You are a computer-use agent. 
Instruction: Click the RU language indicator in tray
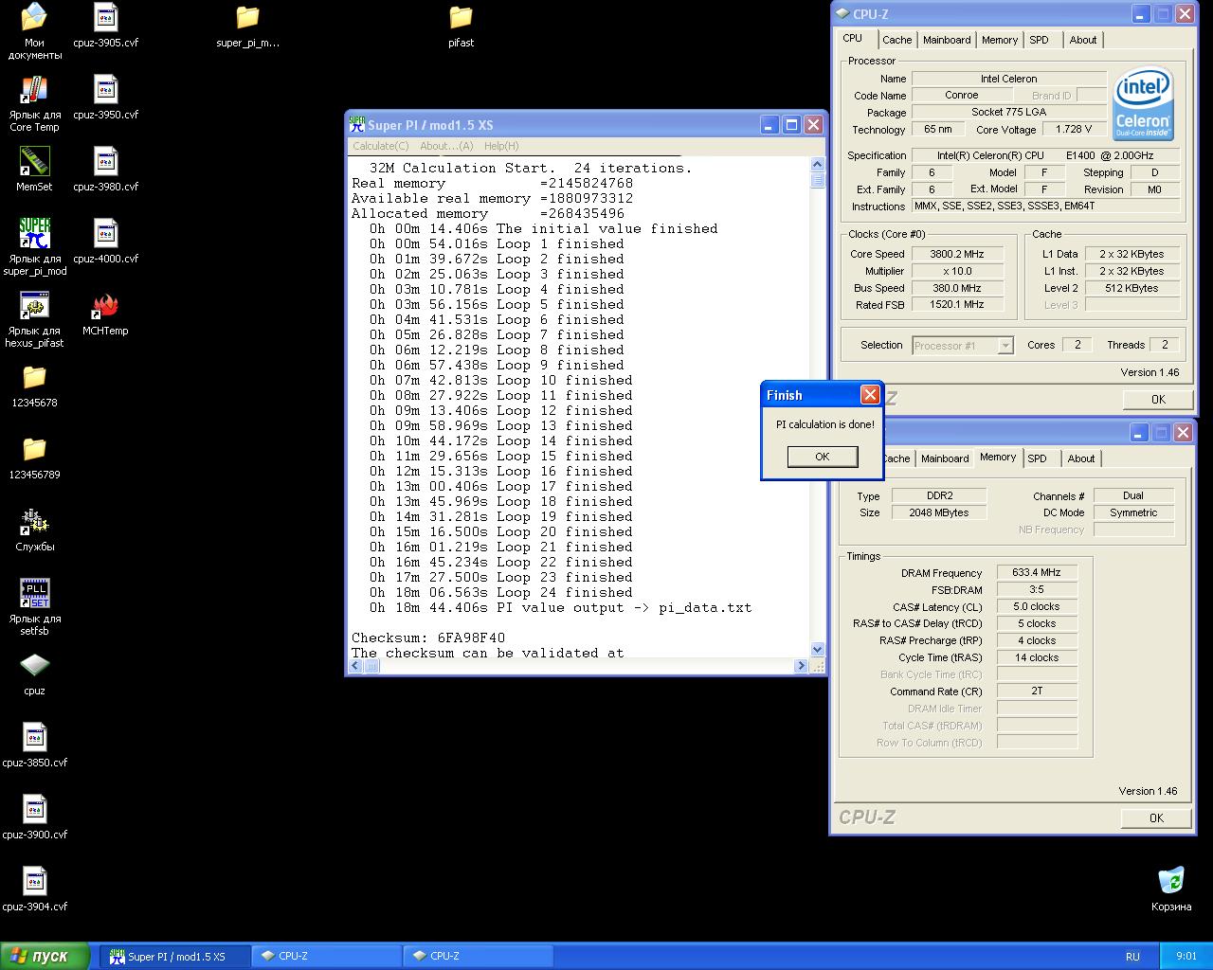tap(1132, 957)
